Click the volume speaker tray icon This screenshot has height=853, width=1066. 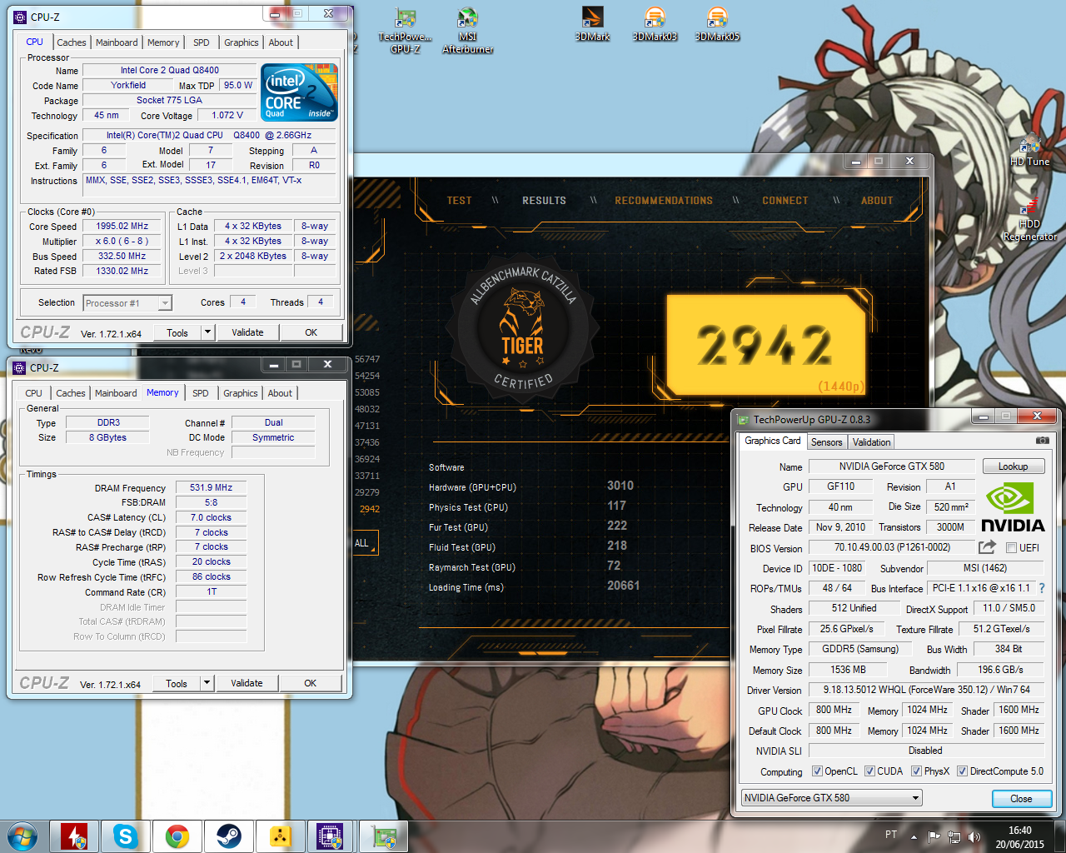point(974,836)
